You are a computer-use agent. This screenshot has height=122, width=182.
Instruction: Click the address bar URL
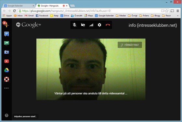pyautogui.click(x=66, y=11)
